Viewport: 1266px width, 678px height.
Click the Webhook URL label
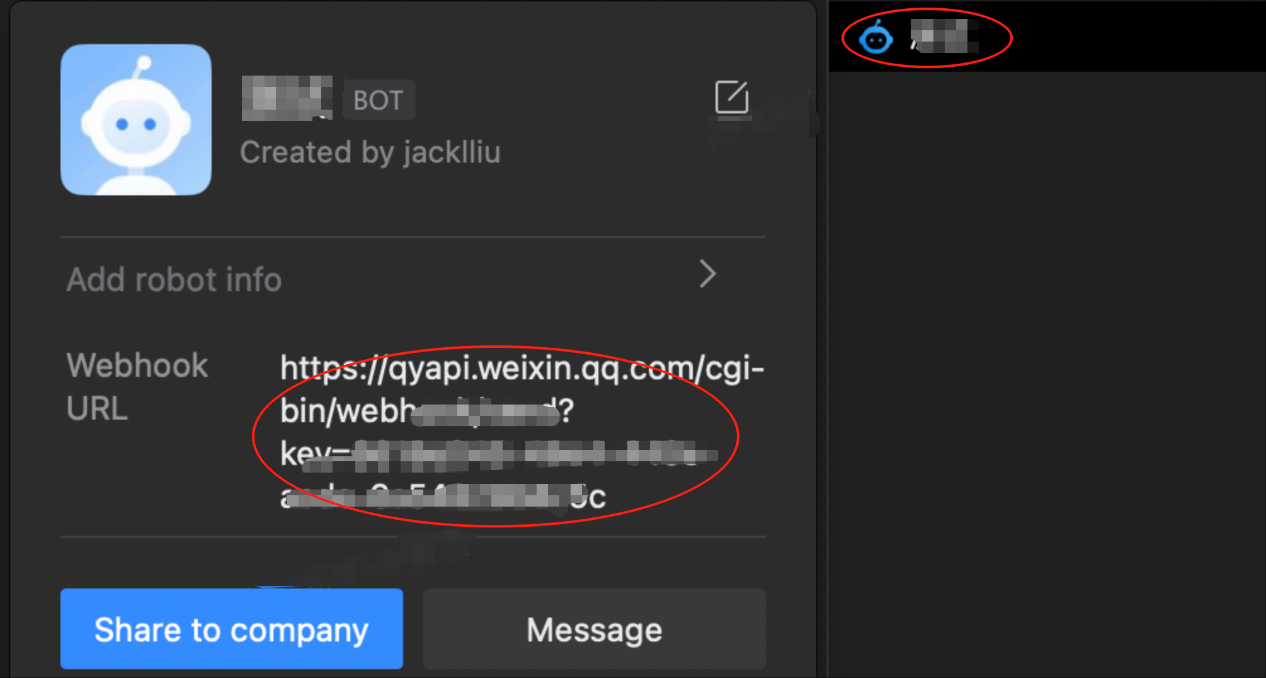click(x=137, y=386)
